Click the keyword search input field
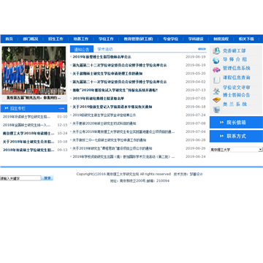This screenshot has width=263, height=263. (x=20, y=178)
